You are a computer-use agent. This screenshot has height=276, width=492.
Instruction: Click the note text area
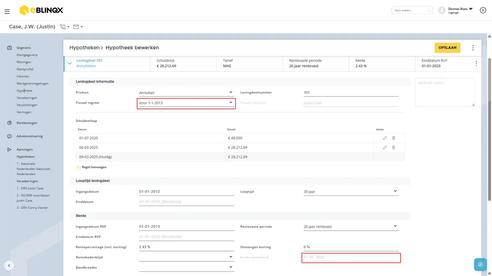pyautogui.click(x=445, y=92)
